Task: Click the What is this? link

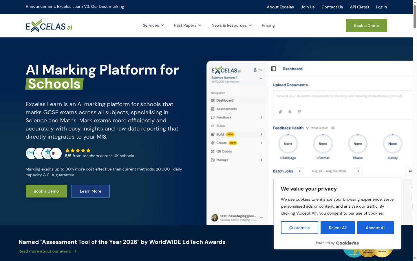Action: [x=319, y=128]
